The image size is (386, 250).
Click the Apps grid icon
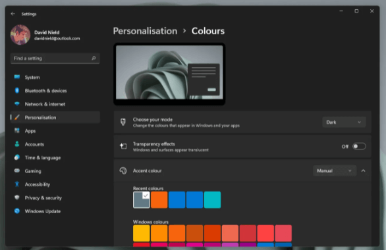[17, 130]
